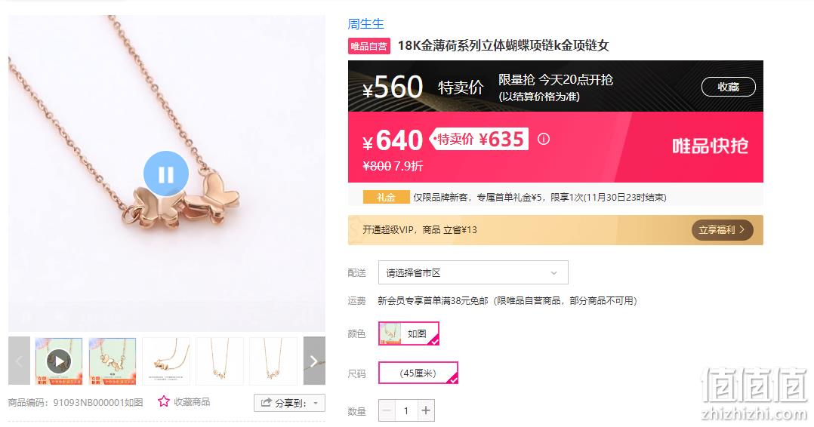Click the 唯品快抢 promotion banner
This screenshot has height=427, width=814.
(x=710, y=146)
